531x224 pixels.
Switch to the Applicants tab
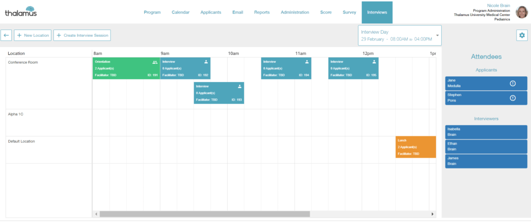(211, 12)
